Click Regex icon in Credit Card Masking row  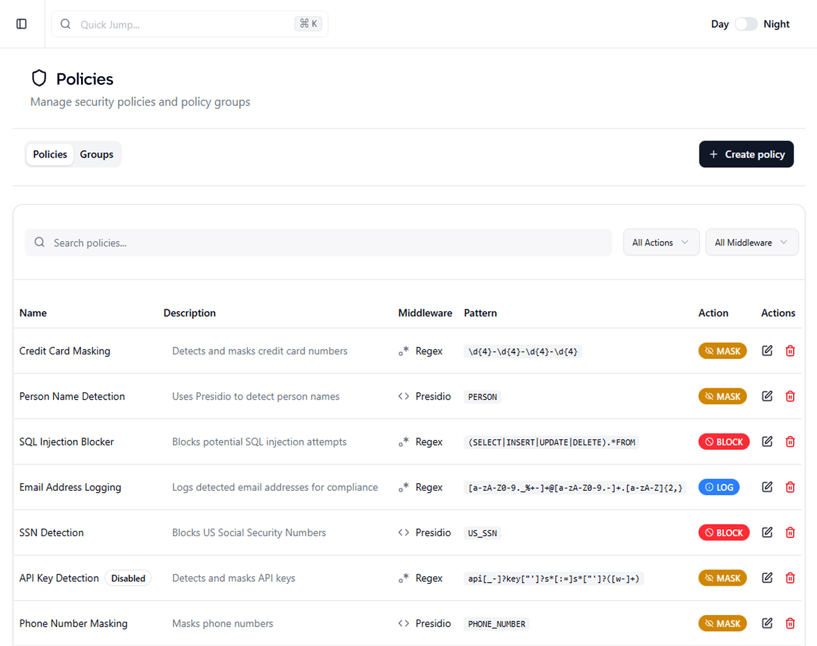(x=403, y=351)
